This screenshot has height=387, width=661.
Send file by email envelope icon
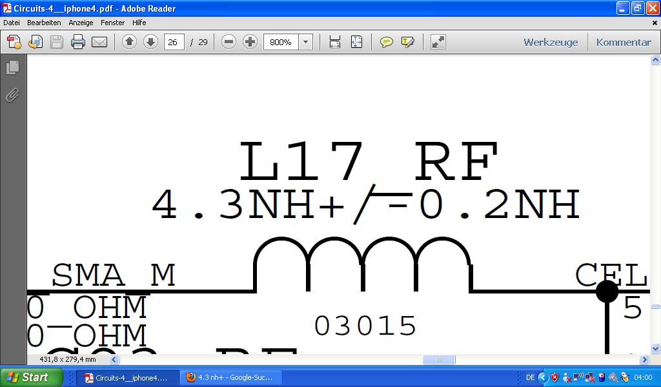[99, 42]
